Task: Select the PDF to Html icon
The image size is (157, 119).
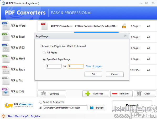Action: 6,59
